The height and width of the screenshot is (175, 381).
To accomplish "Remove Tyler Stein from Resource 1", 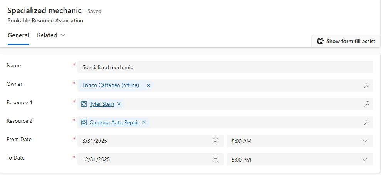I will pos(119,104).
